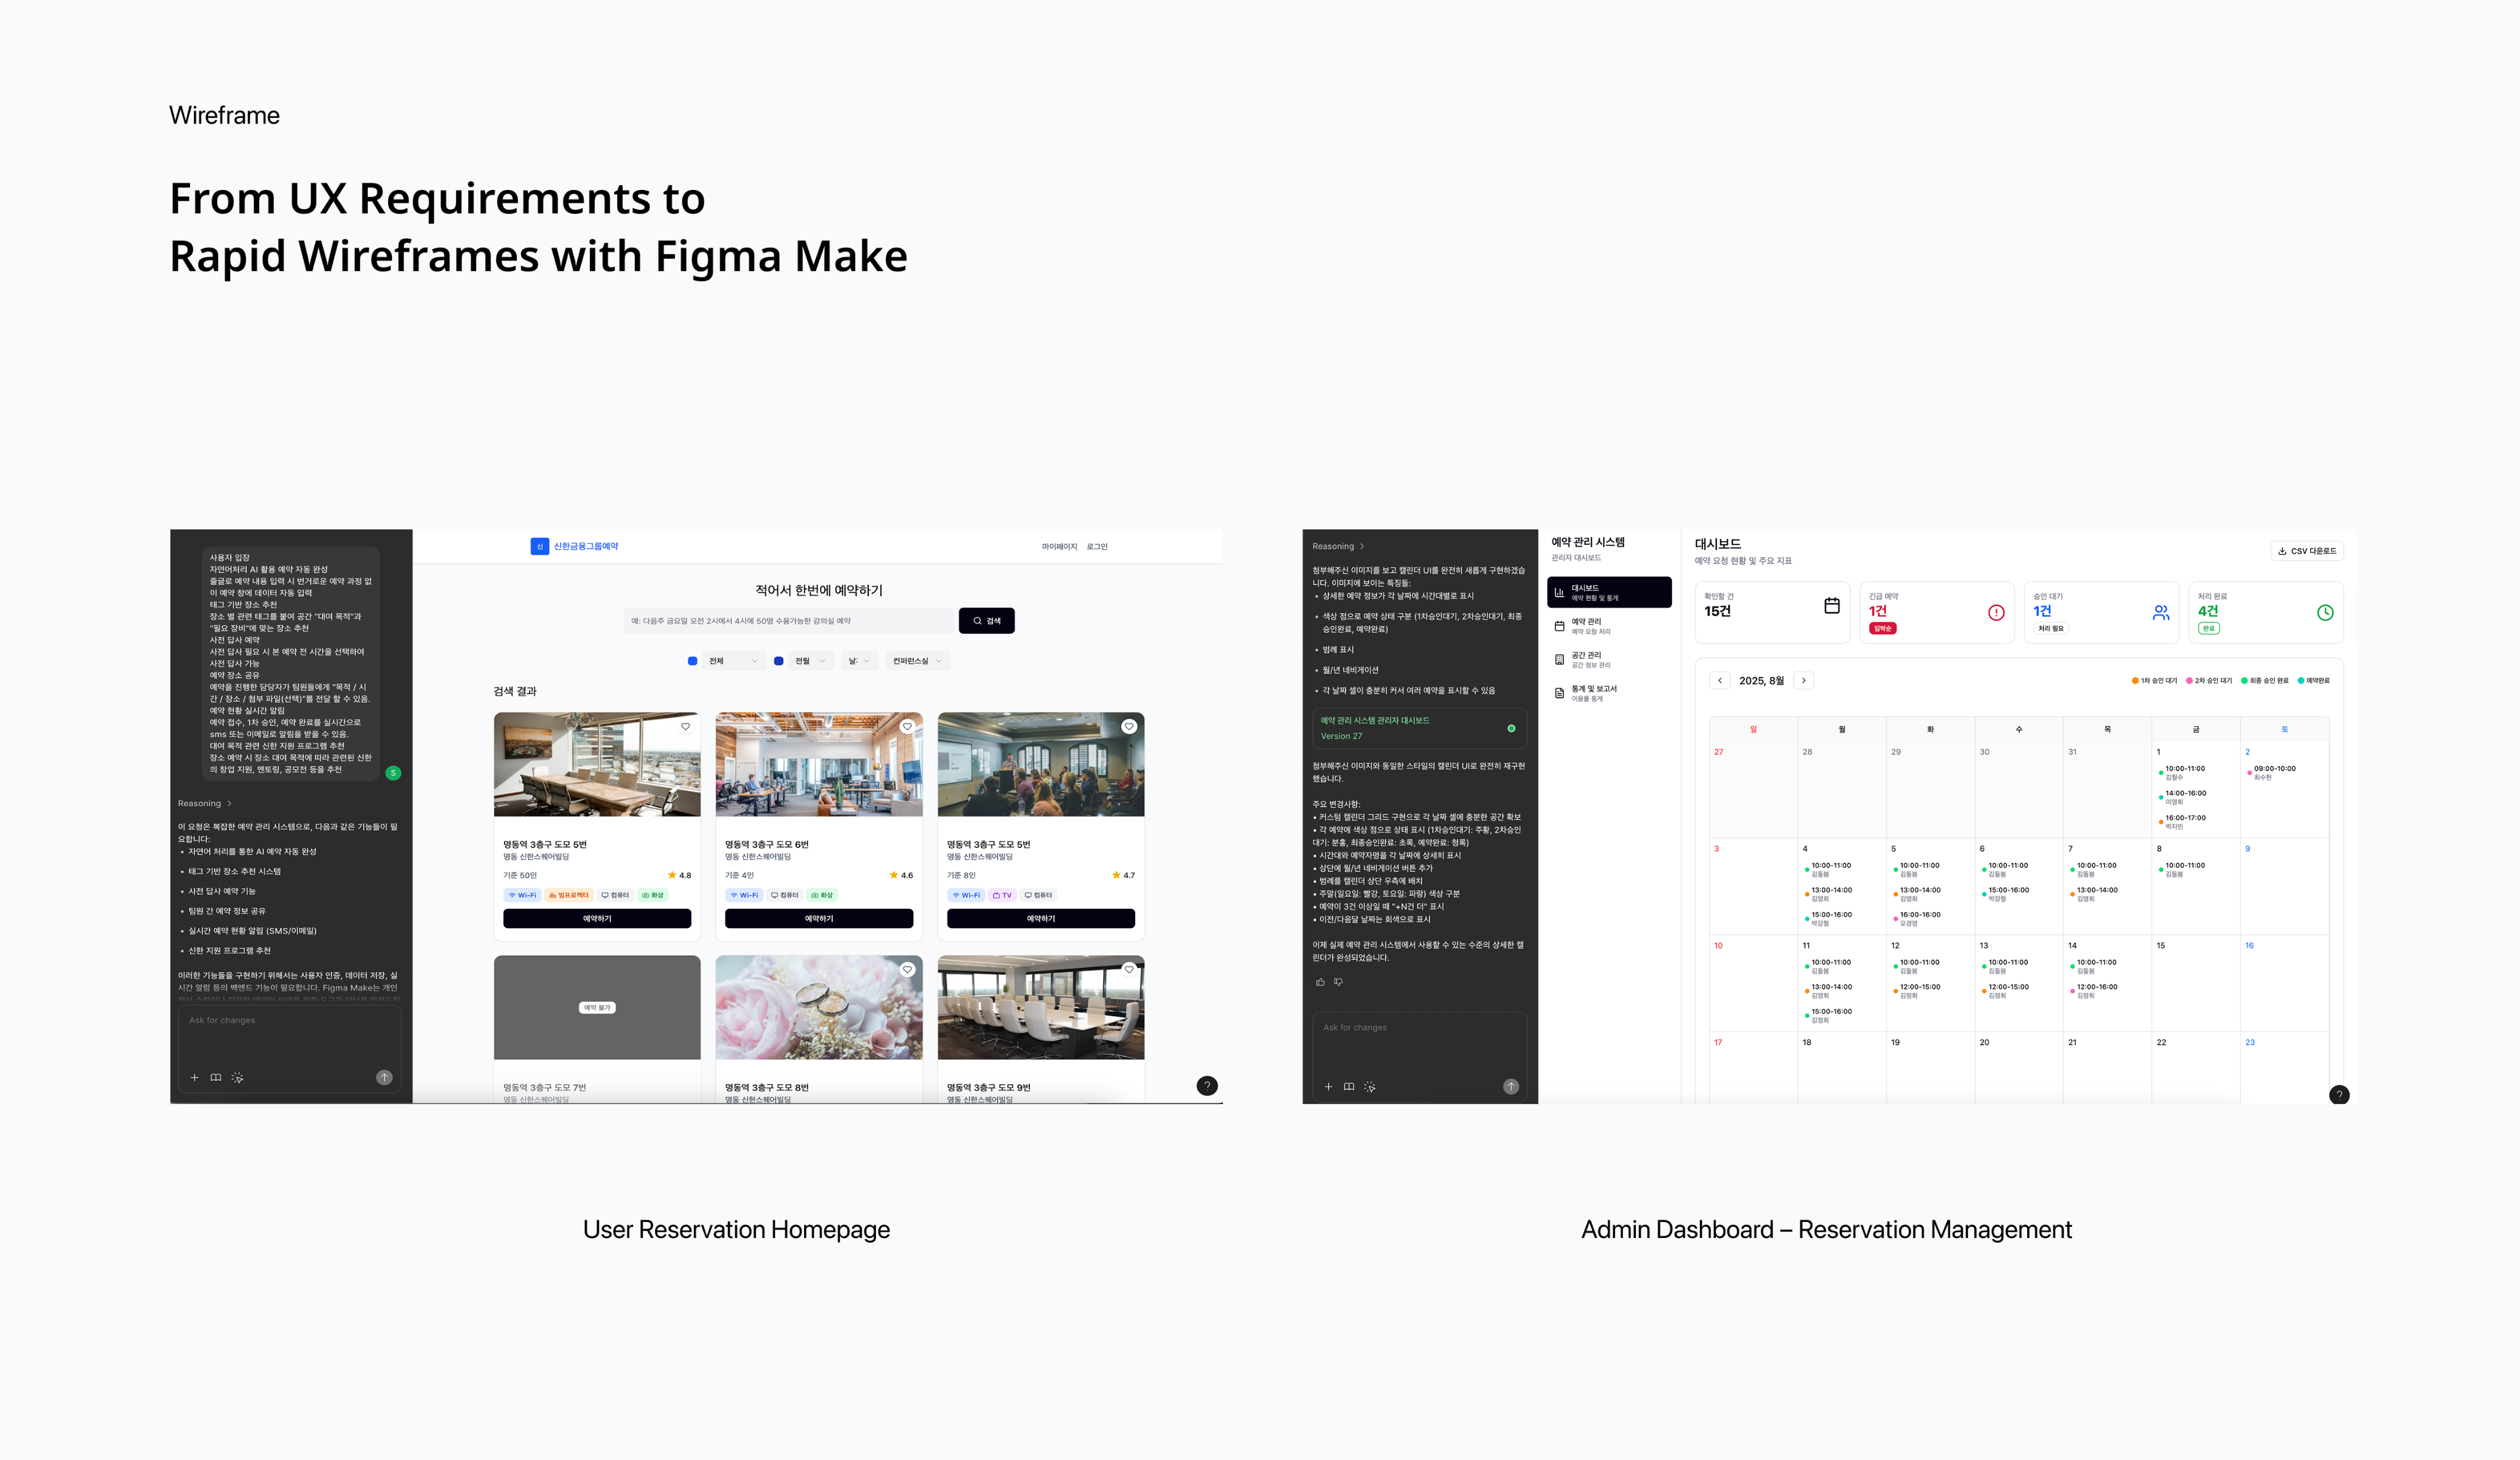Screen dimensions: 2520x1460
Task: Click the help question mark on admin dashboard
Action: (x=2339, y=1094)
